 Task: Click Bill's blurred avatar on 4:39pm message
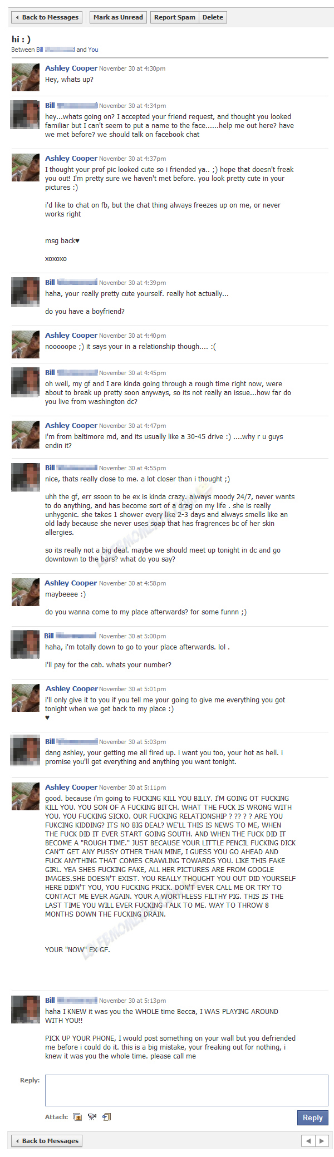click(x=25, y=292)
